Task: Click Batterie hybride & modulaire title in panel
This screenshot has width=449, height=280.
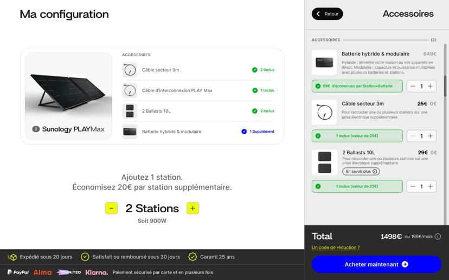Action: (375, 54)
